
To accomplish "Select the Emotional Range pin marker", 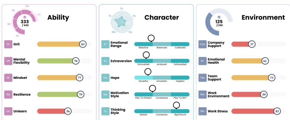I will point(151,39).
